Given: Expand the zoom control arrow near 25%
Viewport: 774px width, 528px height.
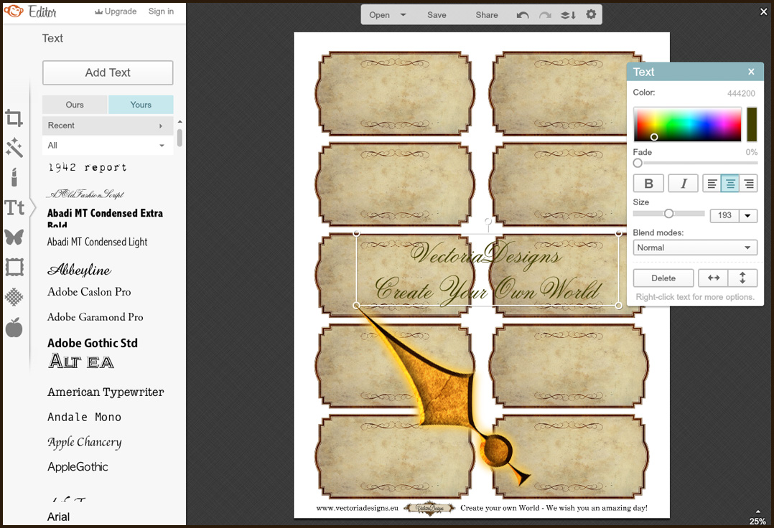Looking at the screenshot, I should click(757, 511).
